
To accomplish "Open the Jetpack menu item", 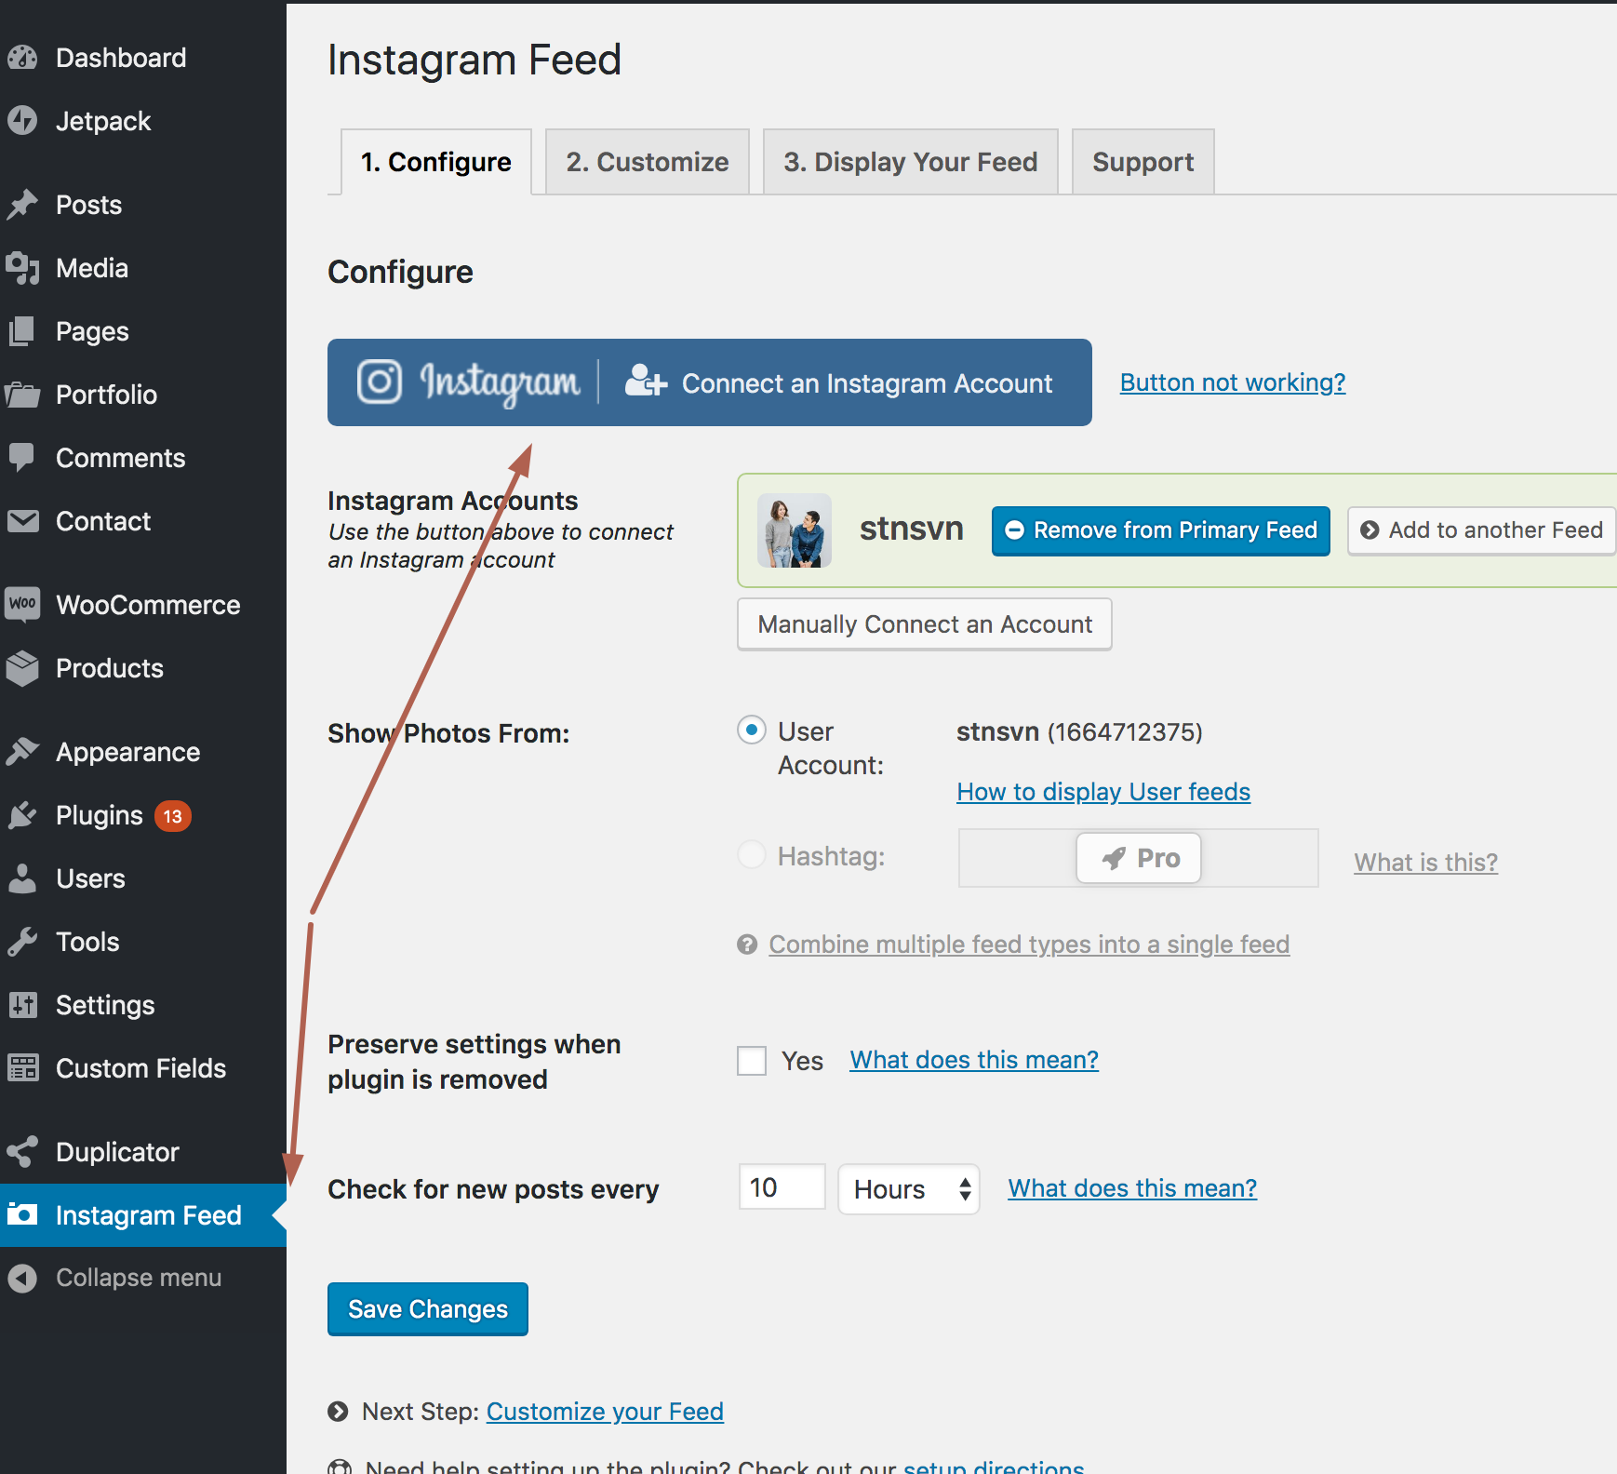I will click(x=143, y=121).
